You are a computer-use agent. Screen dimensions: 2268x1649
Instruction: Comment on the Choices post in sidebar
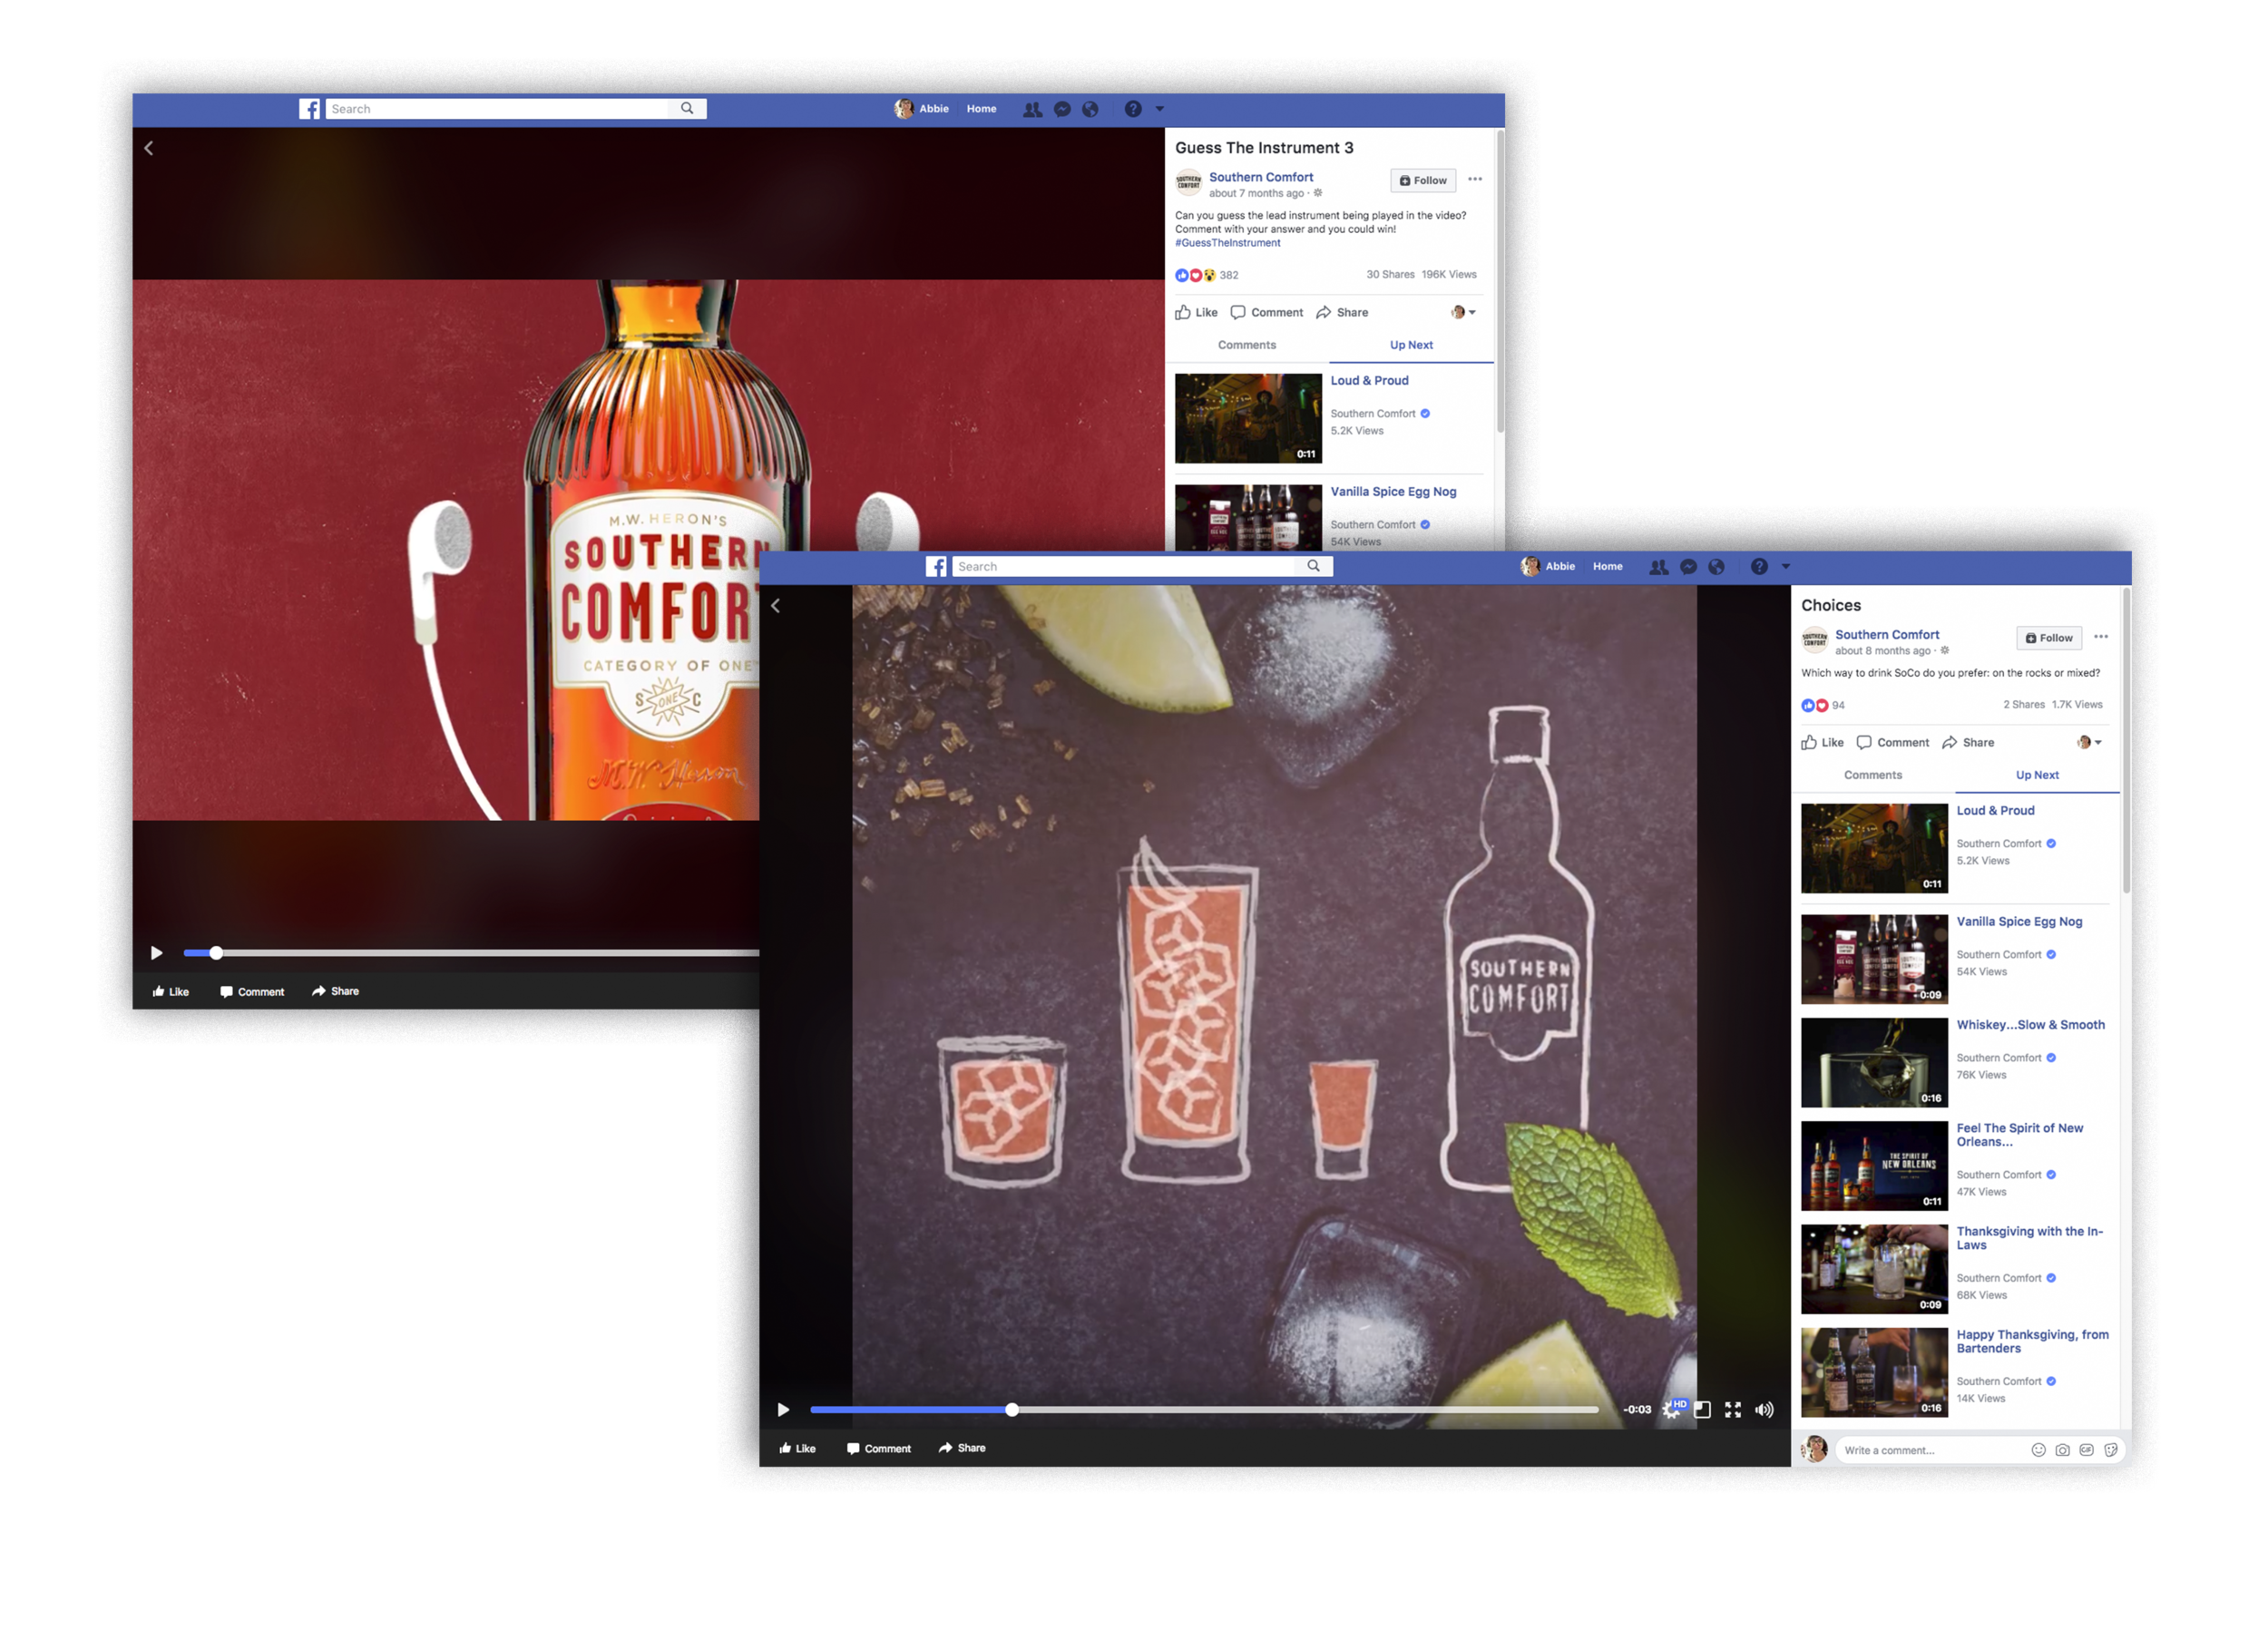1892,742
